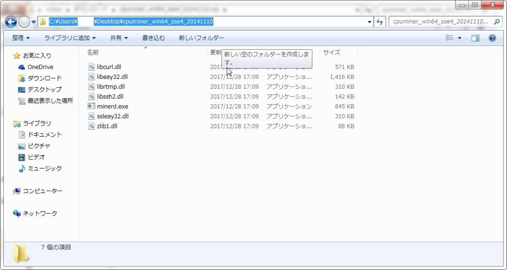Open the view options dropdown arrow

tap(459, 39)
